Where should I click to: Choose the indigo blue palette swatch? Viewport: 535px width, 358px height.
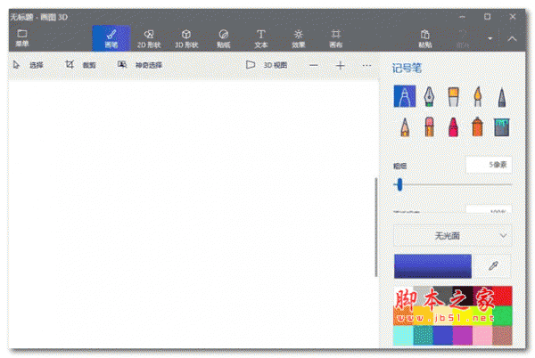(x=443, y=335)
